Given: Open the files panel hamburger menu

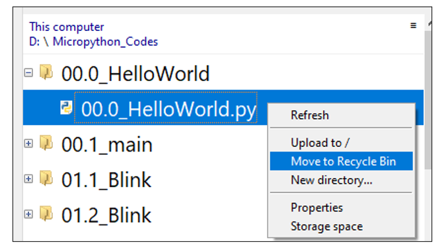Looking at the screenshot, I should click(x=413, y=26).
